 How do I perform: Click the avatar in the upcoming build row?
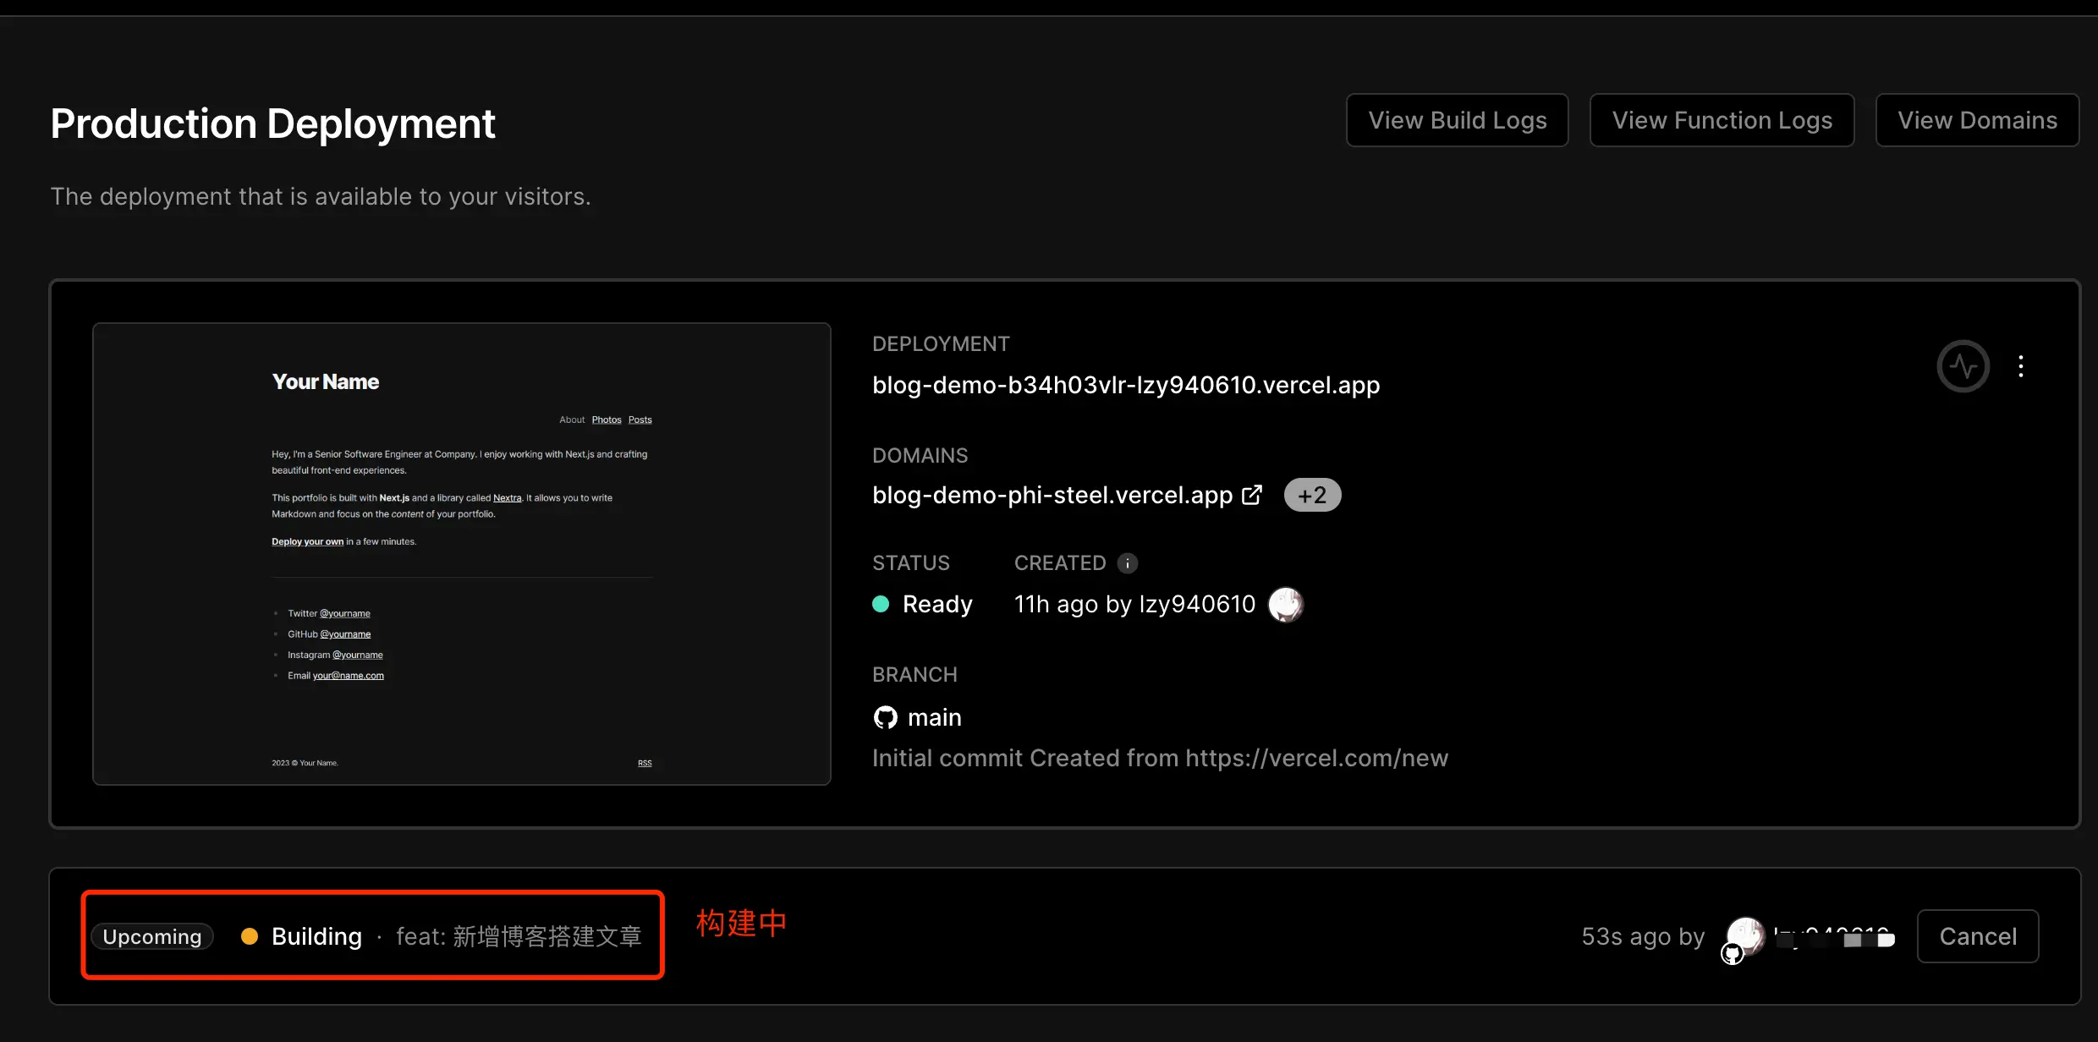pos(1745,936)
